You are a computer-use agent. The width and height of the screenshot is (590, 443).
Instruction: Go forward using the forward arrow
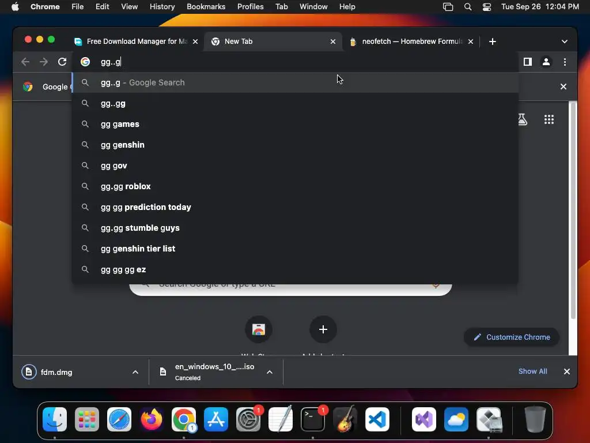[x=44, y=62]
